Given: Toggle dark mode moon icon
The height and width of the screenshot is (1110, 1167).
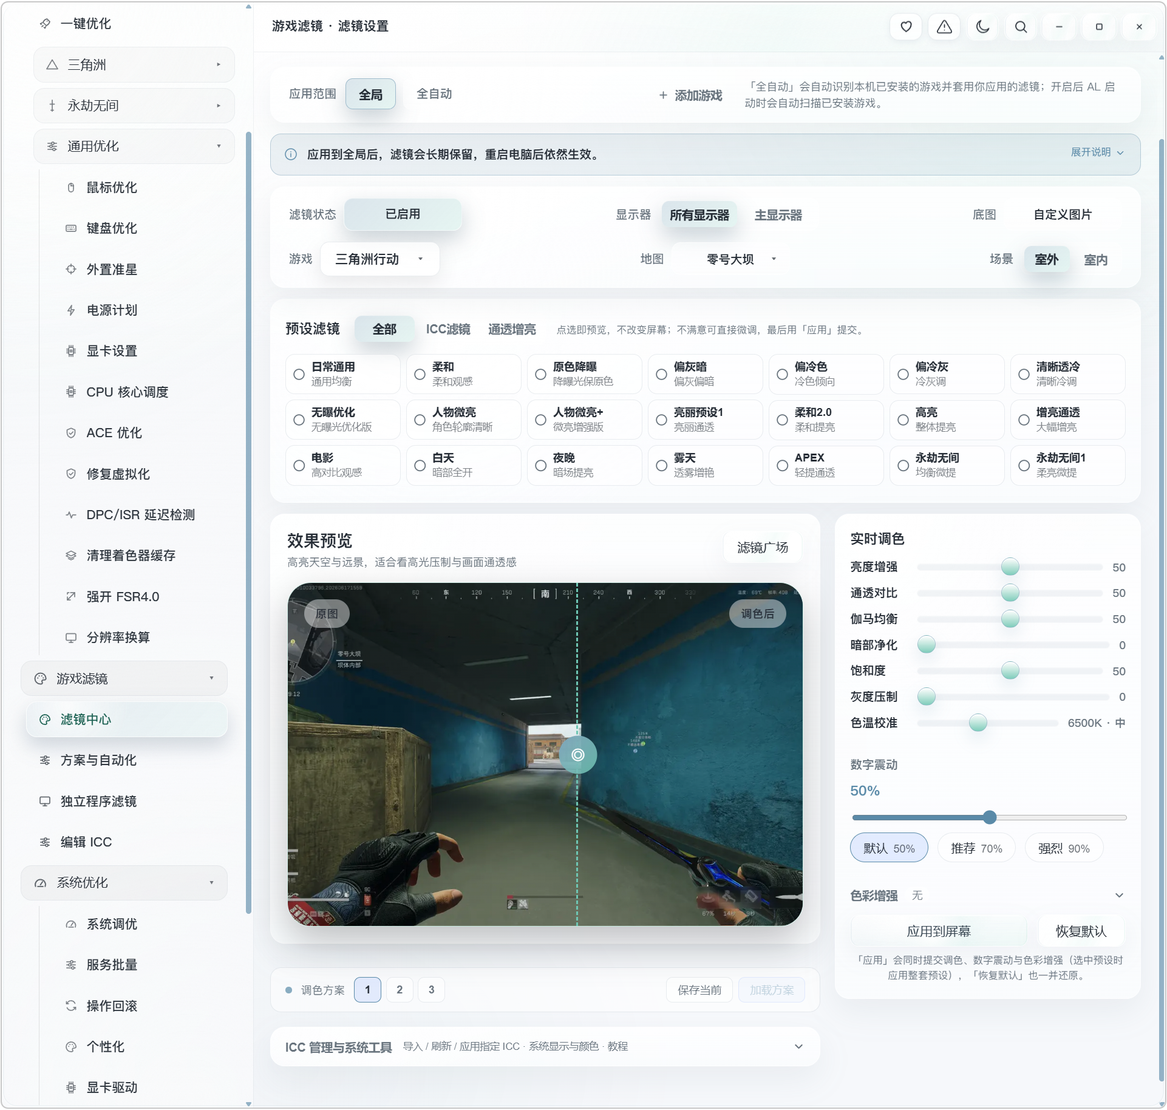Looking at the screenshot, I should point(982,27).
